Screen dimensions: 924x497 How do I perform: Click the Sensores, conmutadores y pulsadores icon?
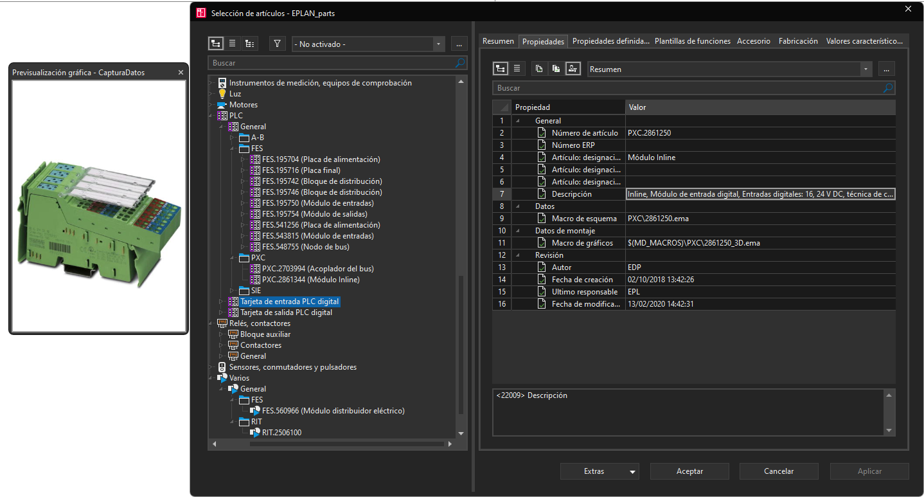222,367
